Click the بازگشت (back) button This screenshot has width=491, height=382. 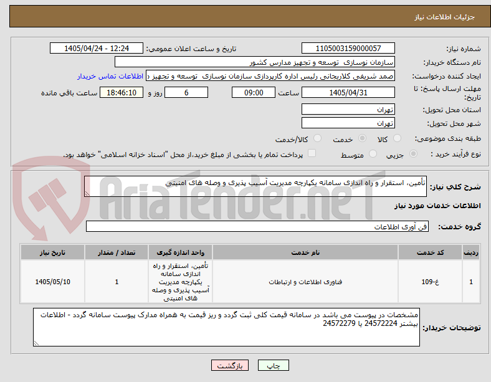[x=230, y=365]
